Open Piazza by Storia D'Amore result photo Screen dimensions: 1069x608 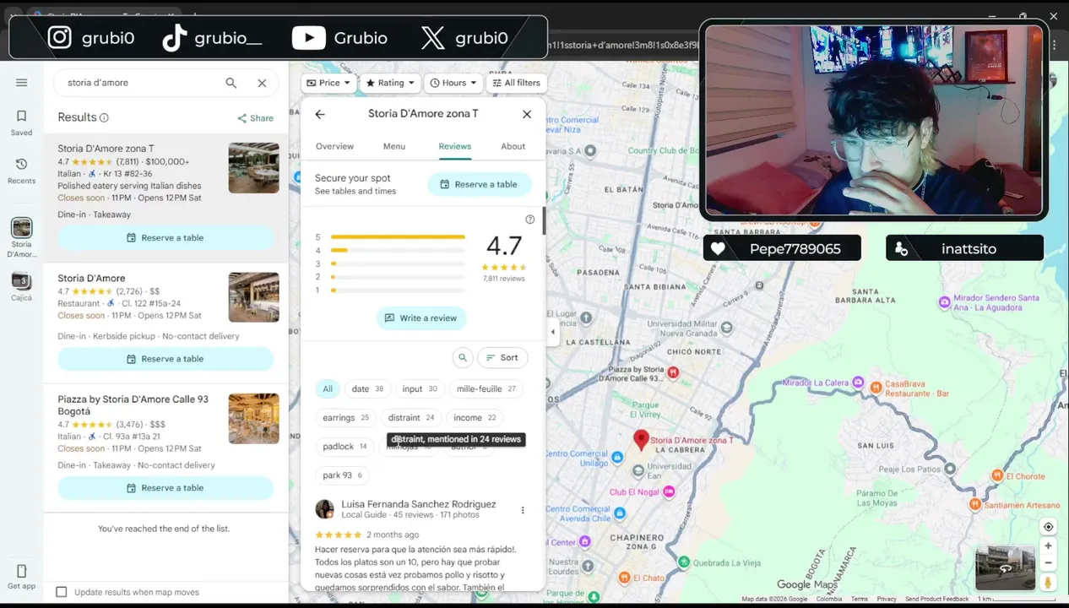(253, 419)
